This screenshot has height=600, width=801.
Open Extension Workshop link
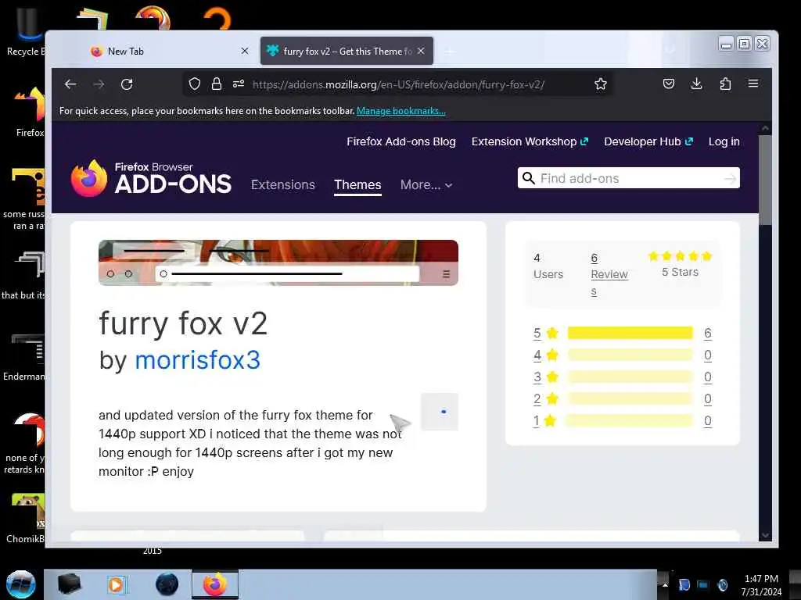[530, 142]
